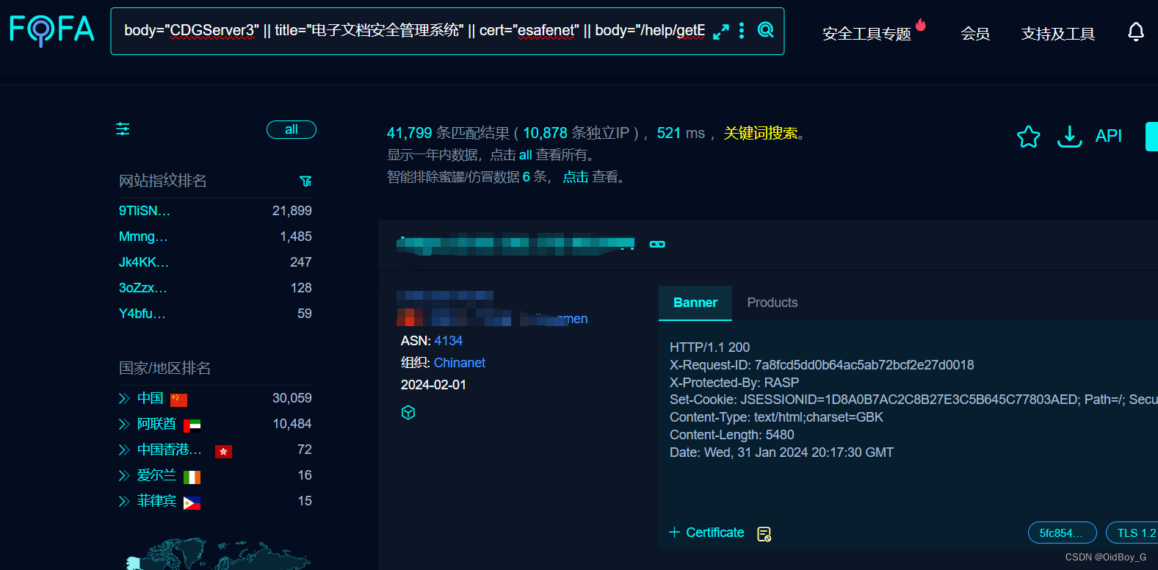Click the China flag icon
Screen dimensions: 1158x570
tap(178, 400)
